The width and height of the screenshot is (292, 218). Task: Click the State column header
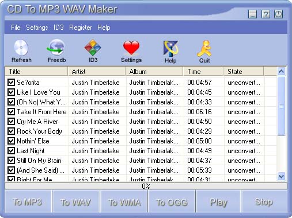point(244,72)
